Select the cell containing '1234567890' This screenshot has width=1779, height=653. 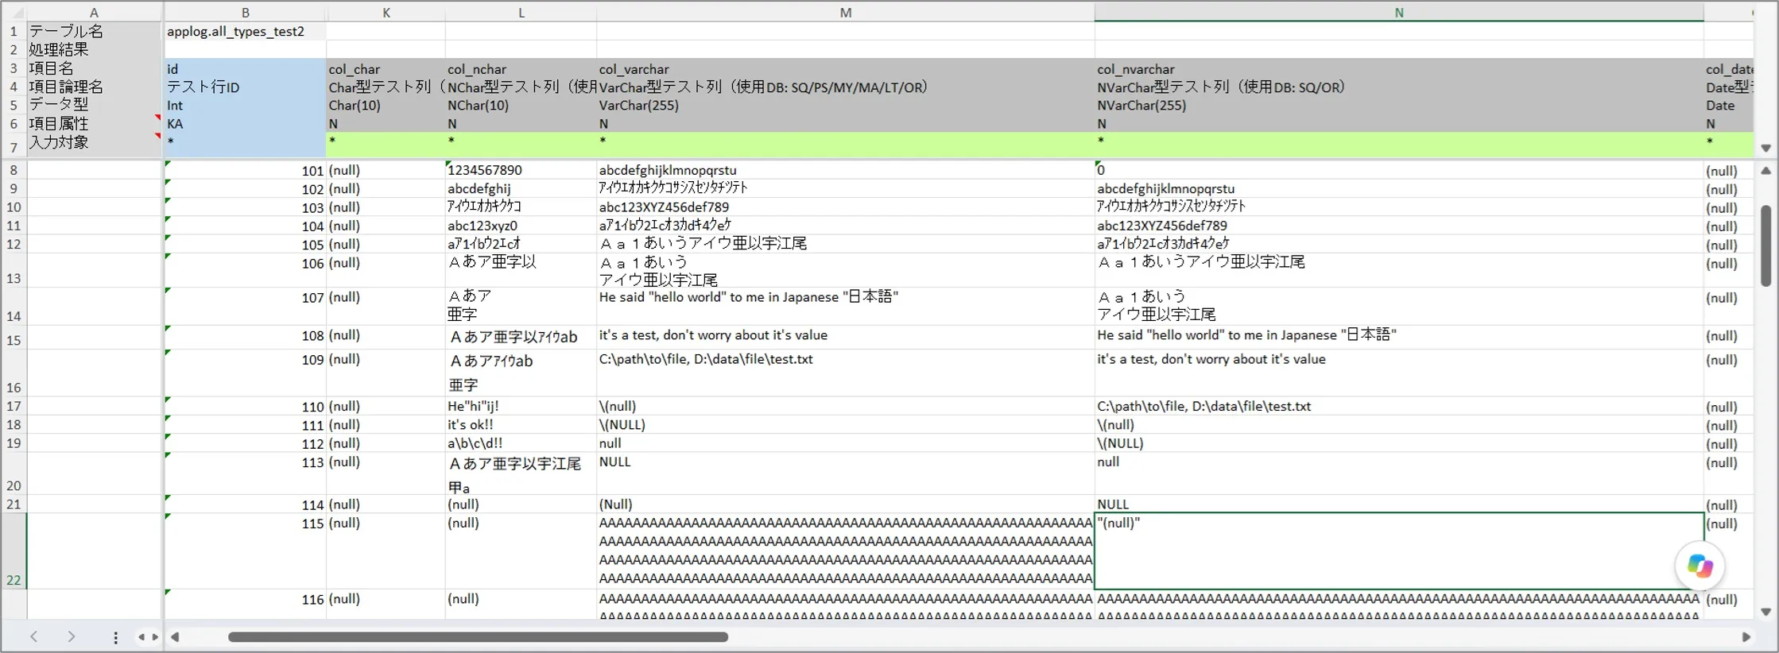(521, 170)
